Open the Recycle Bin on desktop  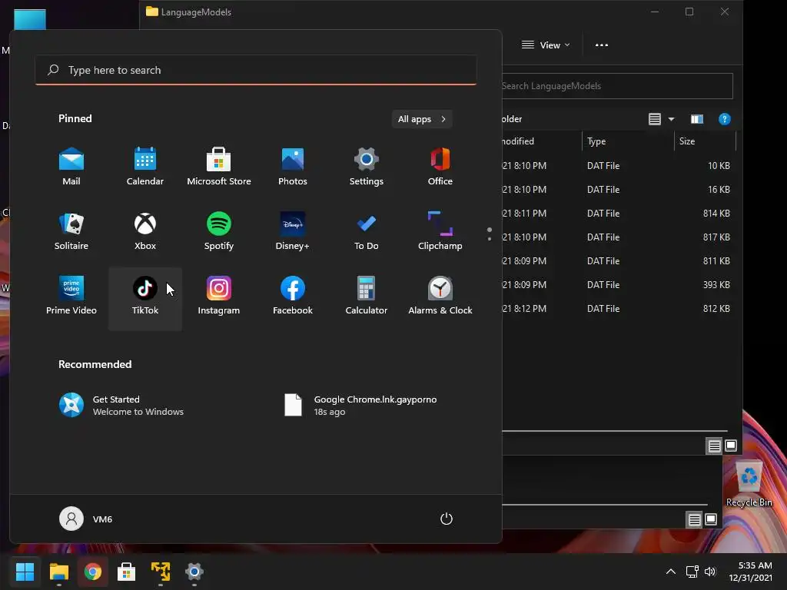point(749,484)
